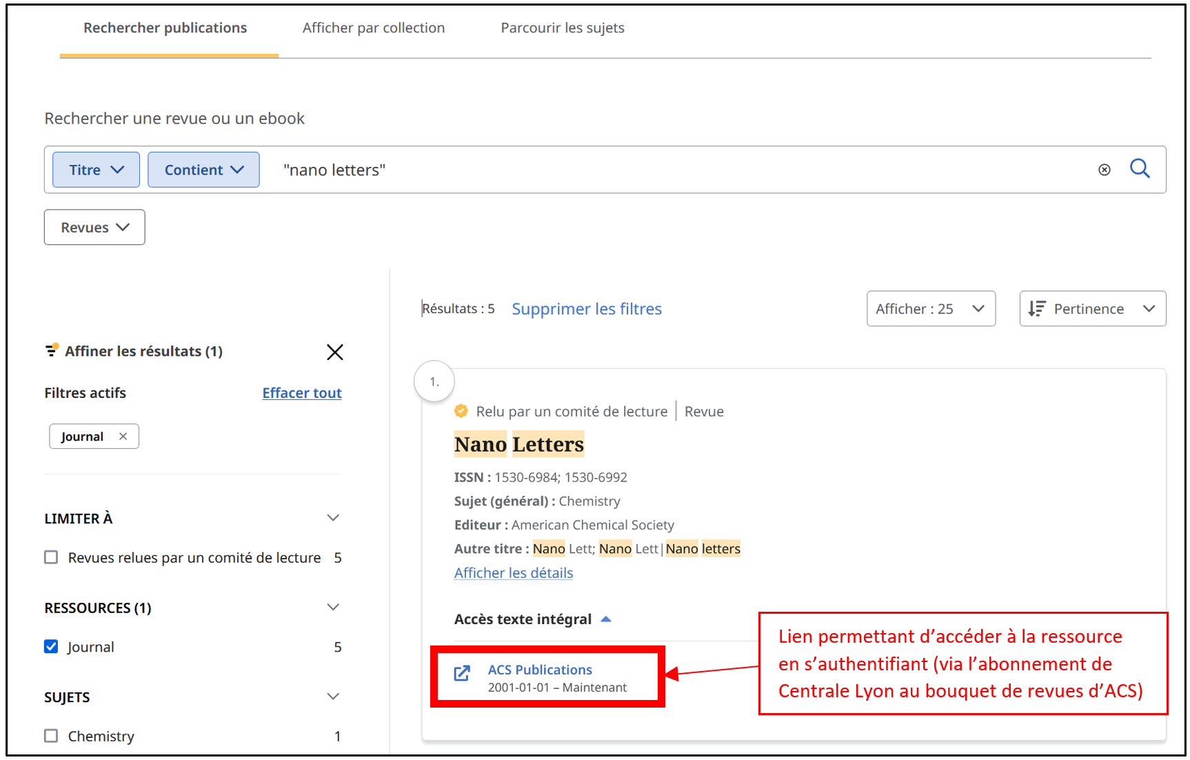Open the Pertinence sort dropdown
Screen dimensions: 1190x760
[x=1093, y=308]
